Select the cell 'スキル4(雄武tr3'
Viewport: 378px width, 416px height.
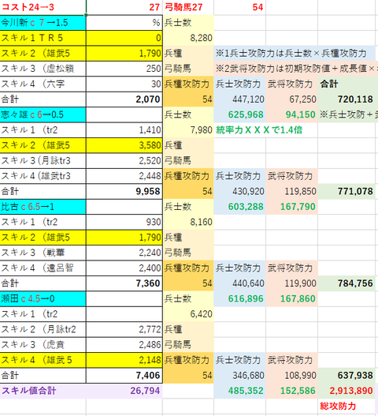[x=43, y=176]
